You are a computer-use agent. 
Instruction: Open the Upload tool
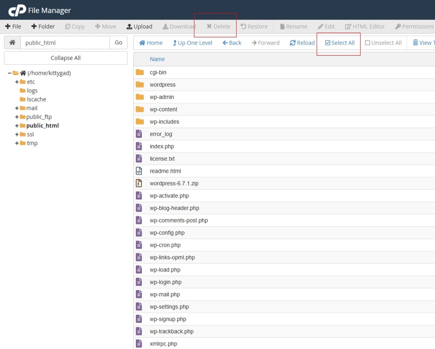tap(139, 26)
